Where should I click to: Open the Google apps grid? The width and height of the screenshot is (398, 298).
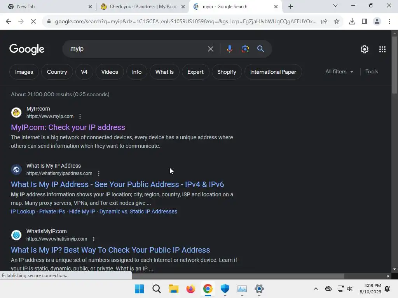coord(382,49)
